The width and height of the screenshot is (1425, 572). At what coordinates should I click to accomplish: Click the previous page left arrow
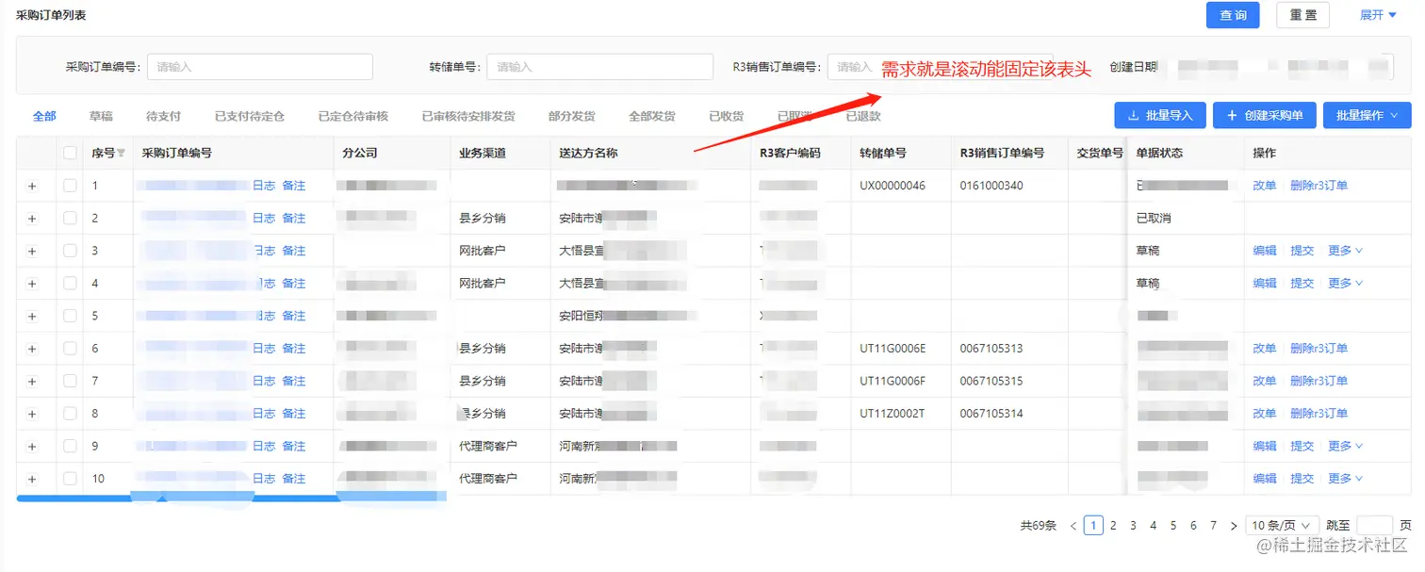(x=1073, y=525)
